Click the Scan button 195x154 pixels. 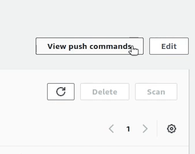156,92
